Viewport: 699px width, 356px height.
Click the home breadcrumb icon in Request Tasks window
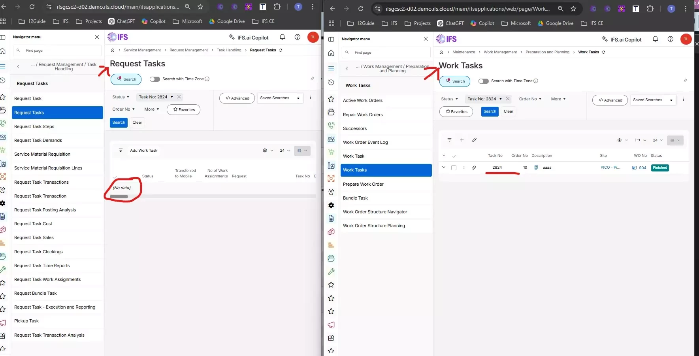(x=113, y=50)
